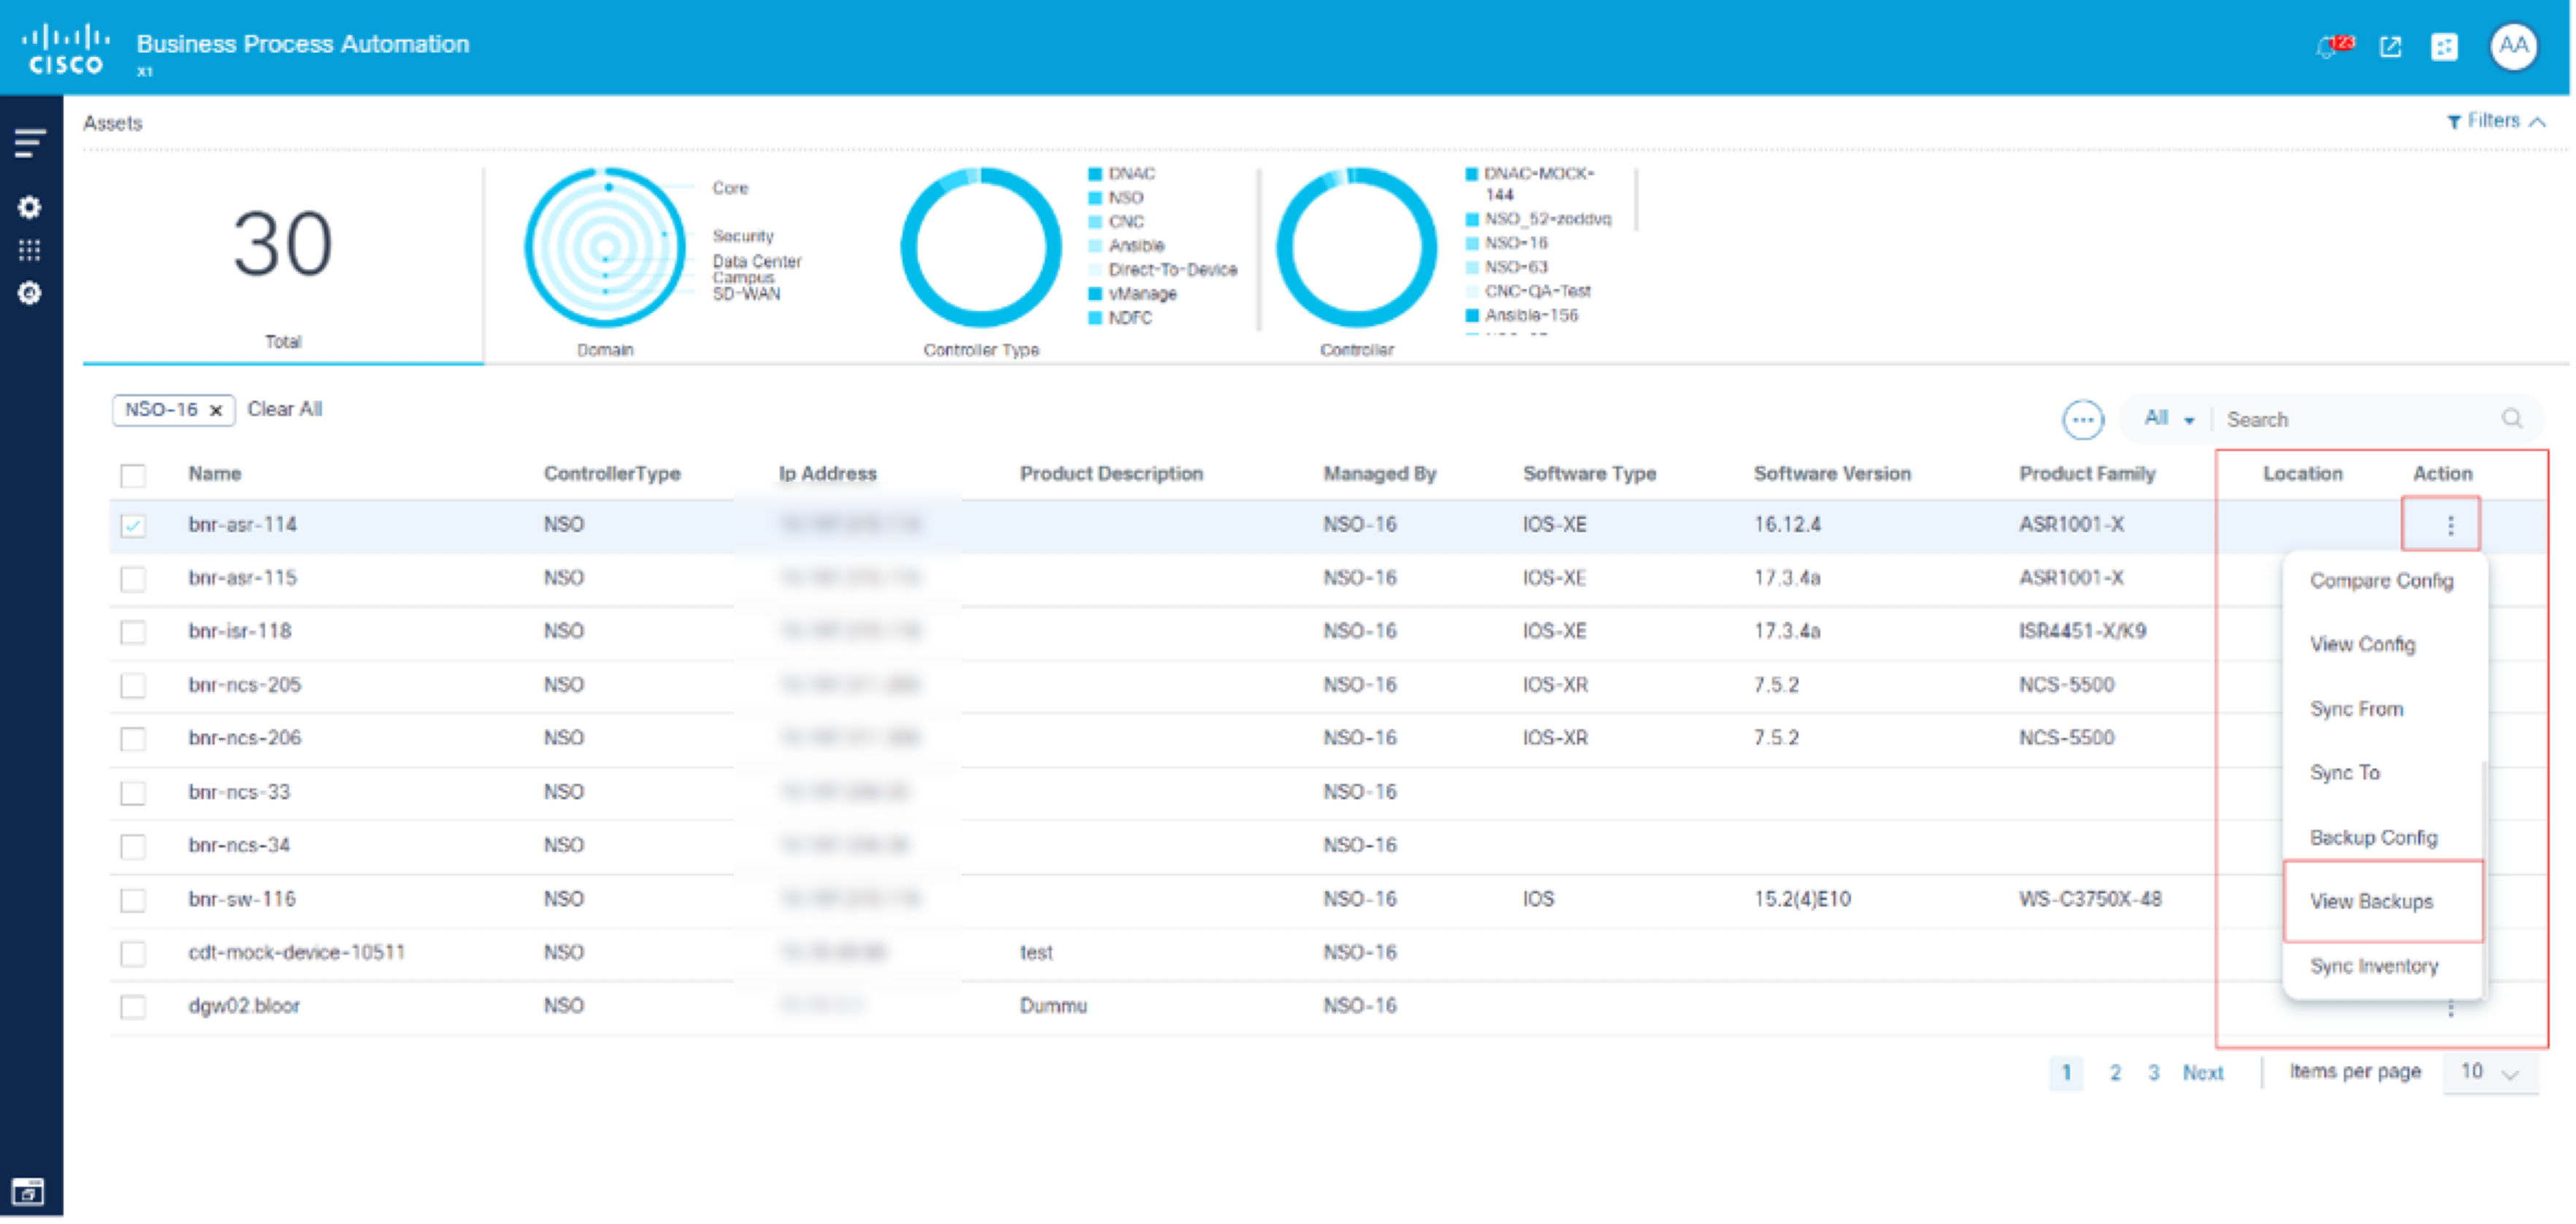Click the open-in-new-window icon in header
This screenshot has height=1224, width=2576.
click(x=2390, y=47)
